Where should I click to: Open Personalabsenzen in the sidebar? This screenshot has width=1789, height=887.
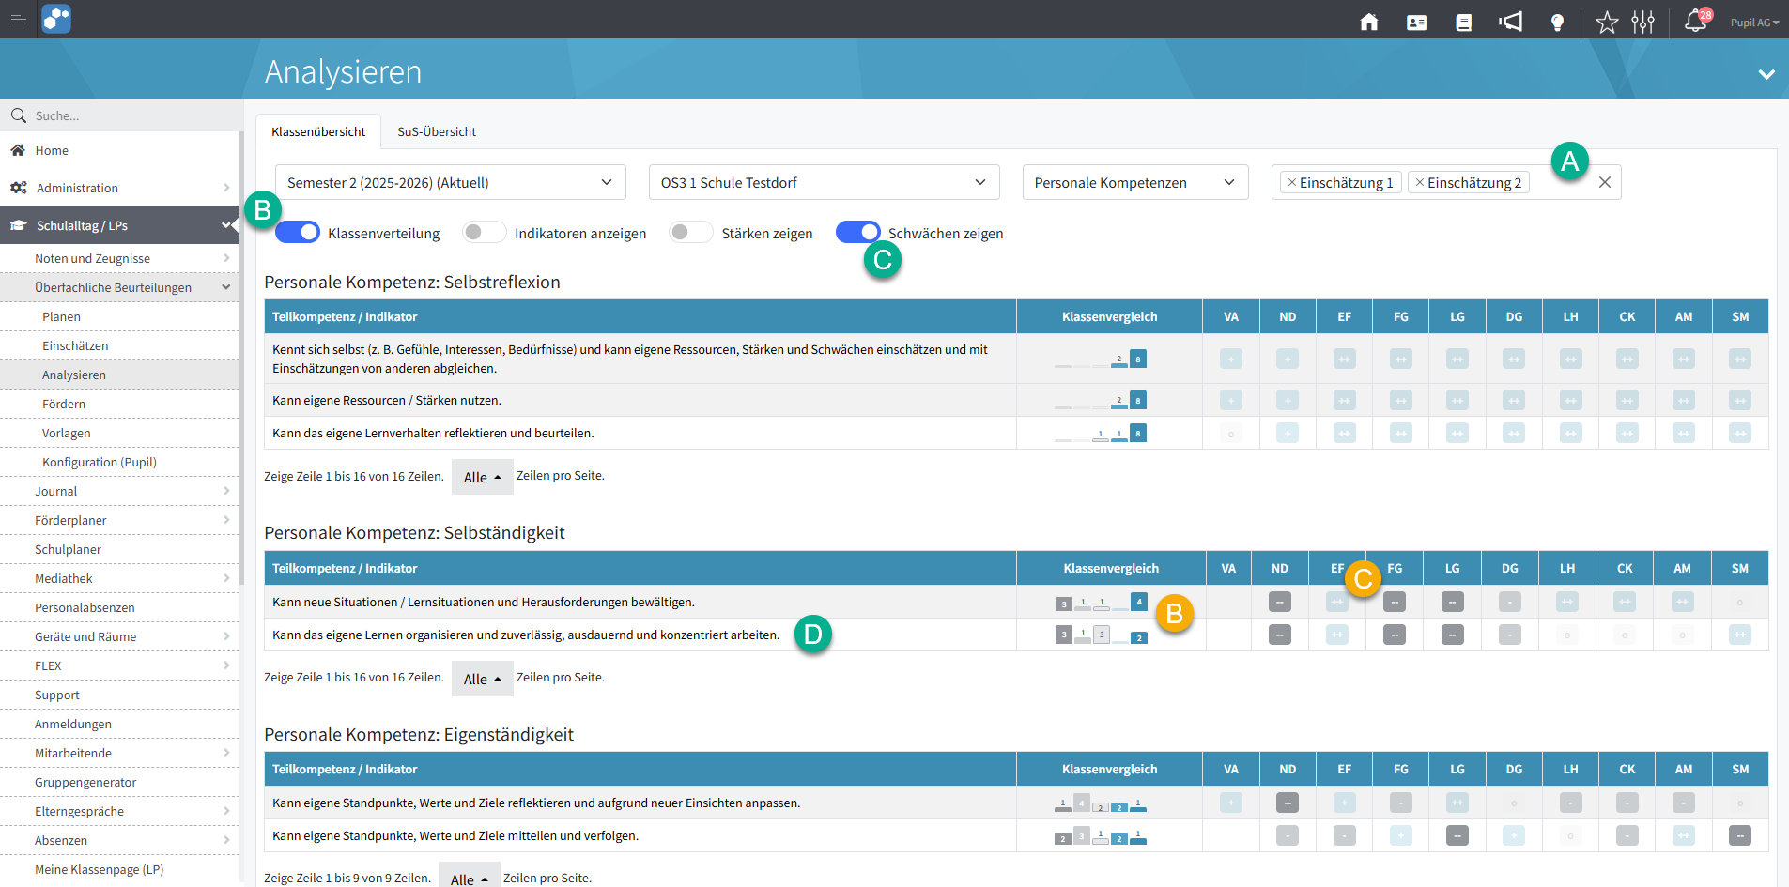(x=119, y=607)
